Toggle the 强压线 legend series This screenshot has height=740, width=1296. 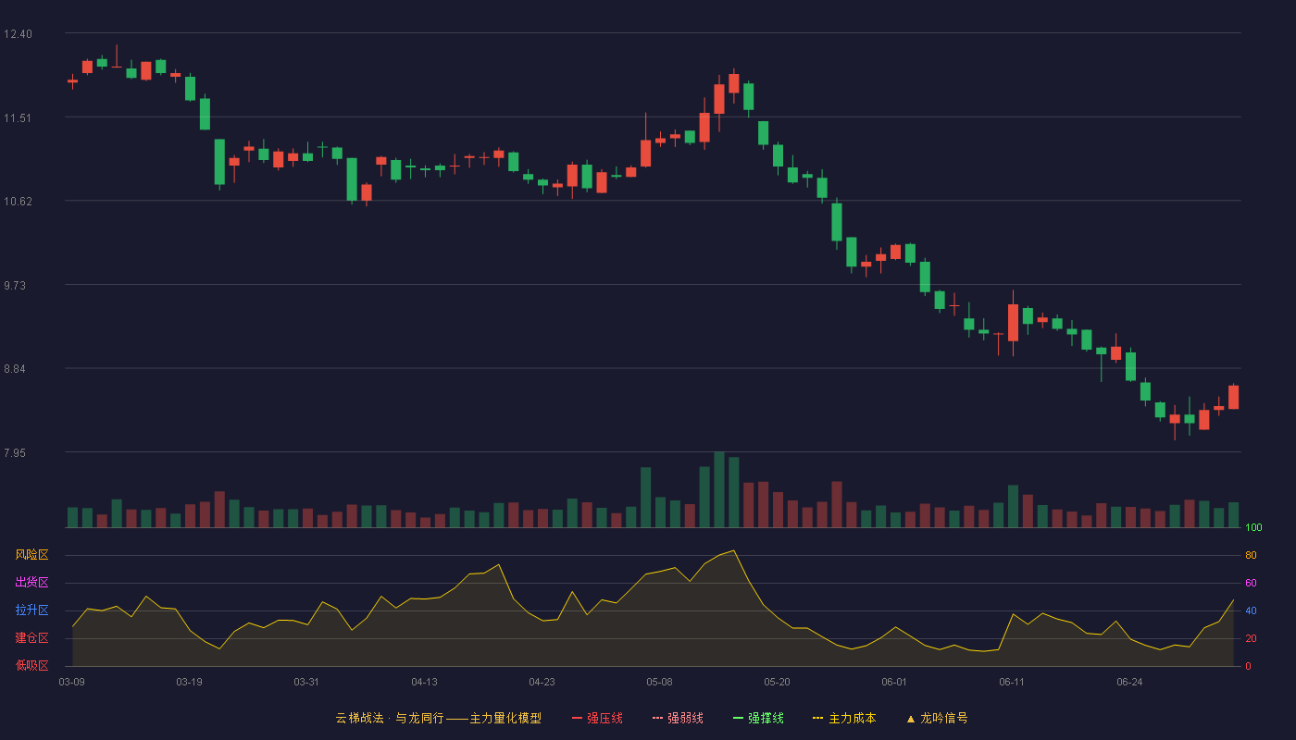click(x=597, y=718)
